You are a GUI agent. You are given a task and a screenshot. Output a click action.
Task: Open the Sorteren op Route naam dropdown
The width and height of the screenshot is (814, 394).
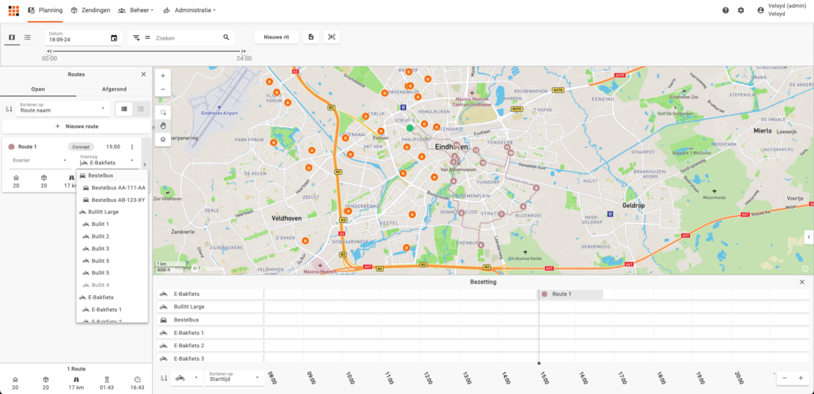64,108
